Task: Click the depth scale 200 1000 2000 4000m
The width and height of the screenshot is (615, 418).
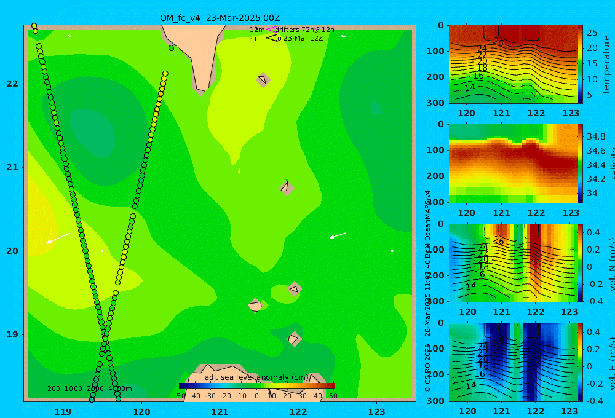Action: click(89, 388)
